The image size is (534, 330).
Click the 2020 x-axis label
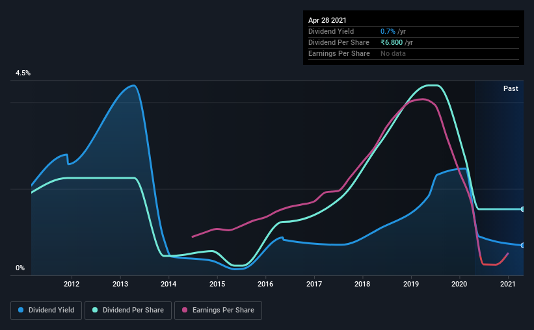pos(459,284)
